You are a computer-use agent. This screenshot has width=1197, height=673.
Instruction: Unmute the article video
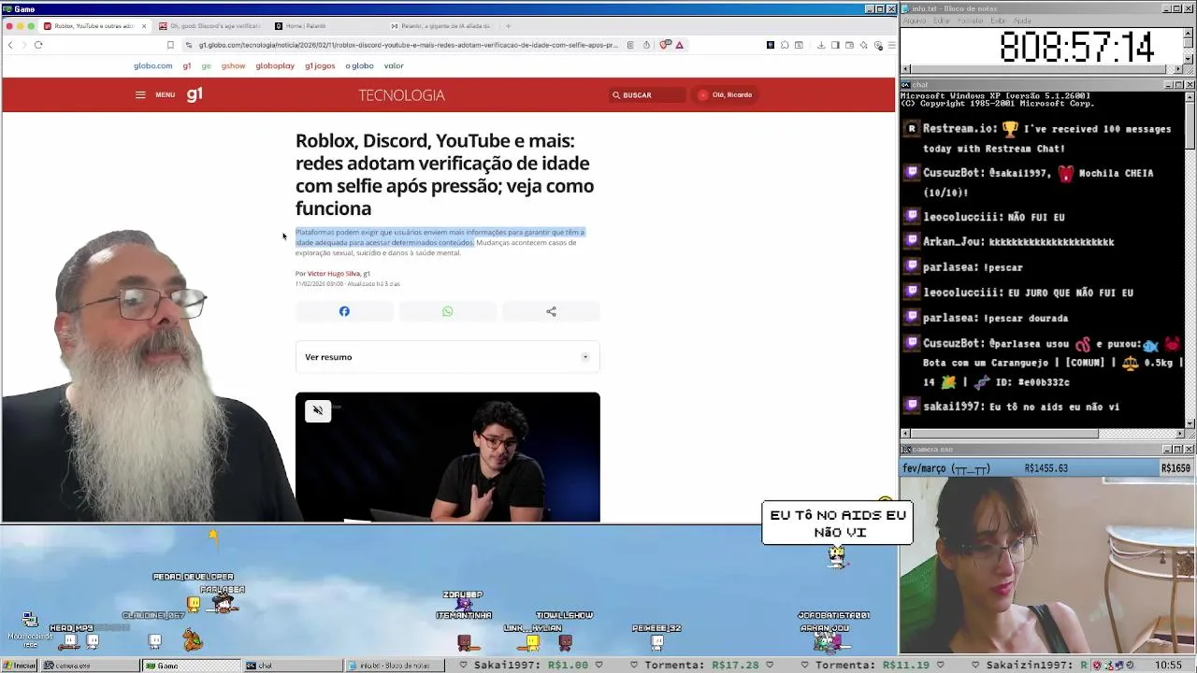318,410
